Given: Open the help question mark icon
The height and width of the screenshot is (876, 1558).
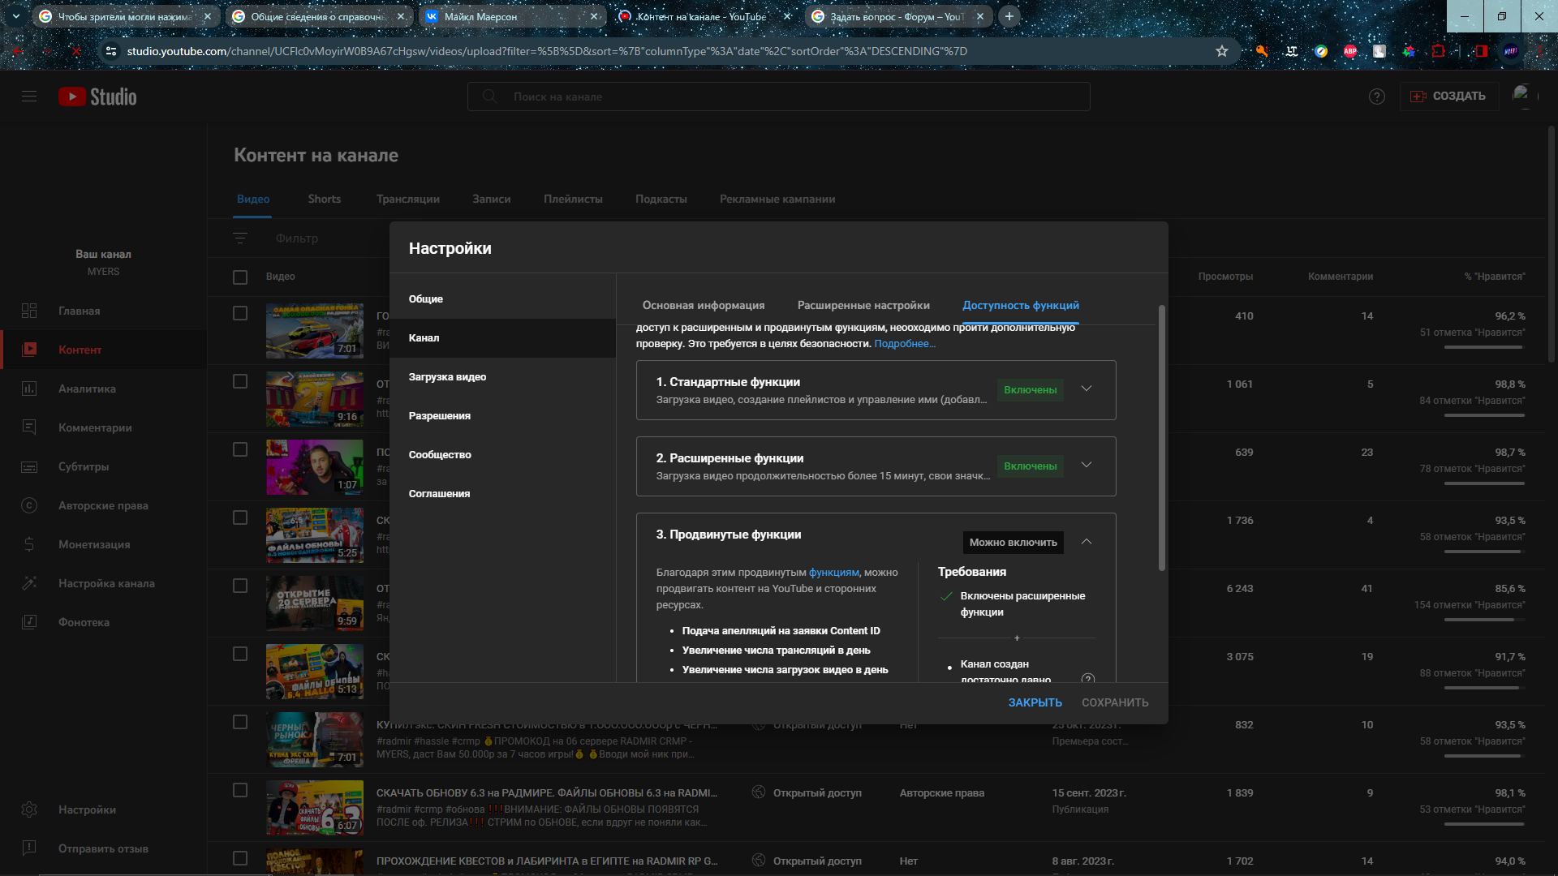Looking at the screenshot, I should pyautogui.click(x=1376, y=97).
